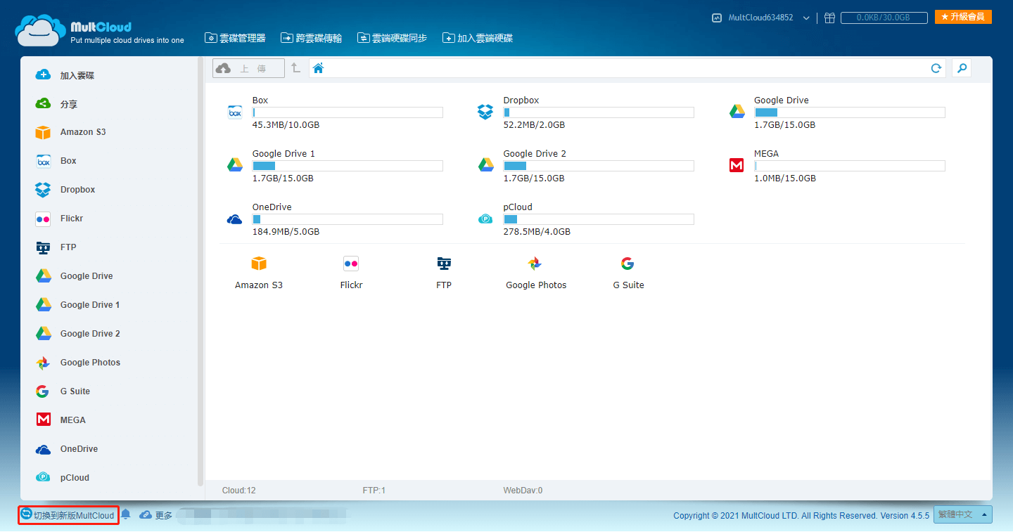
Task: Click 加入雲碟 in the left sidebar
Action: point(77,75)
